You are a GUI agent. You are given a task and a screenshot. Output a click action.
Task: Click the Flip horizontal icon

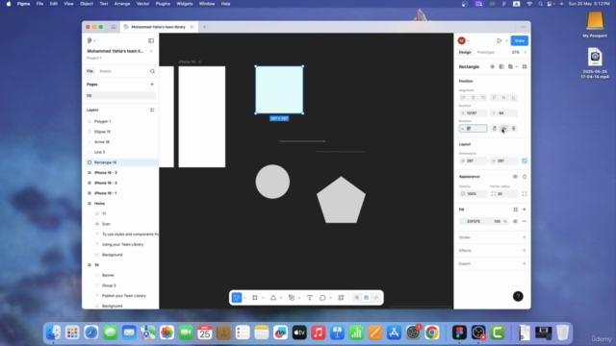(503, 128)
